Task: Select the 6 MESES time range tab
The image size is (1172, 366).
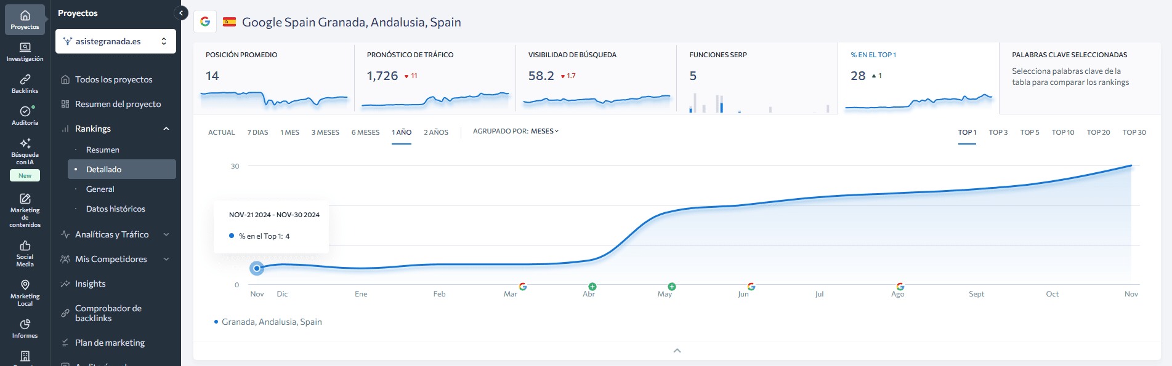Action: click(x=365, y=132)
